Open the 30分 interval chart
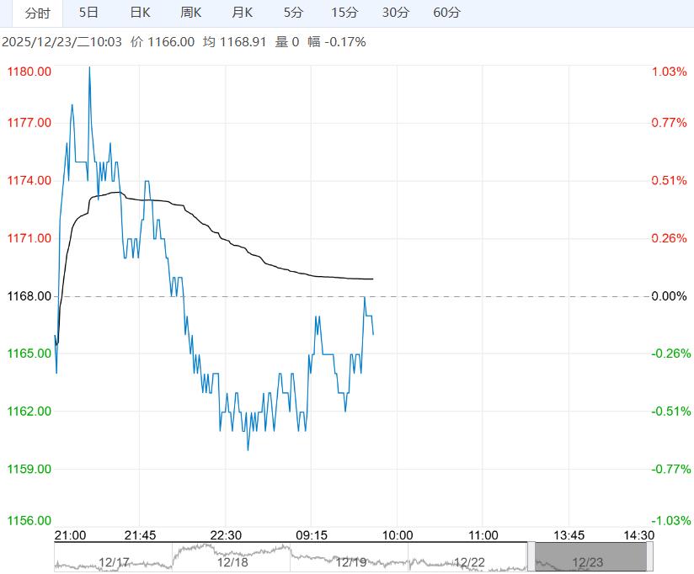This screenshot has height=574, width=694. tap(395, 13)
